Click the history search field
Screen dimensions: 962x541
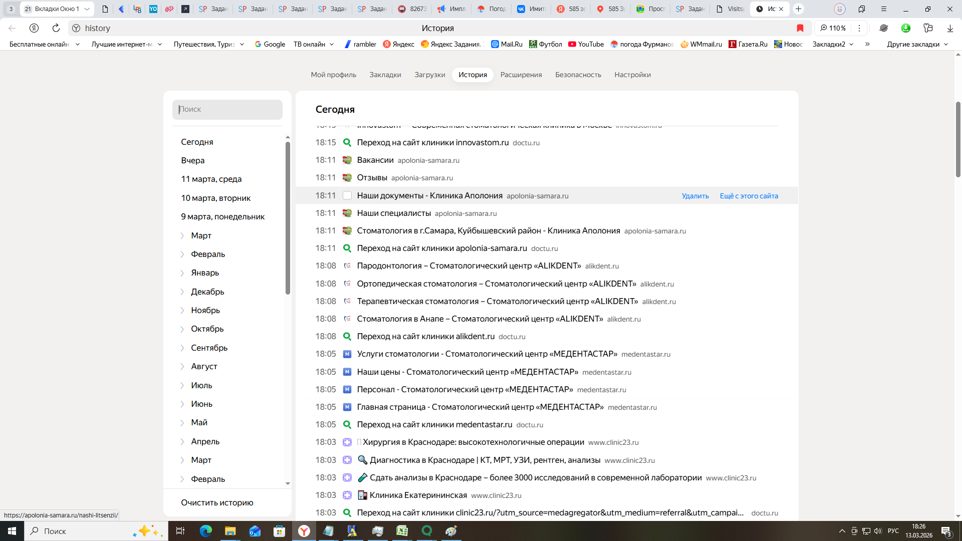[x=227, y=109]
